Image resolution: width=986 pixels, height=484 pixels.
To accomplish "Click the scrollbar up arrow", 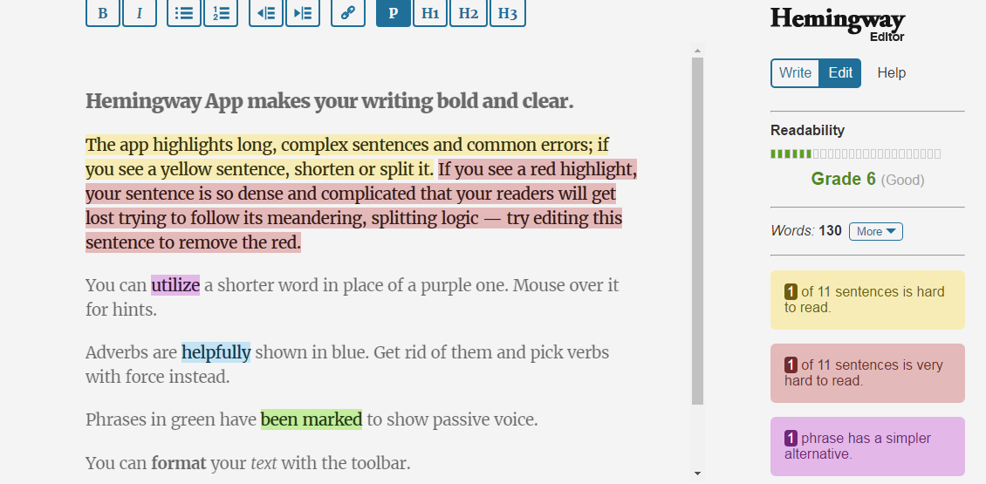I will (697, 51).
